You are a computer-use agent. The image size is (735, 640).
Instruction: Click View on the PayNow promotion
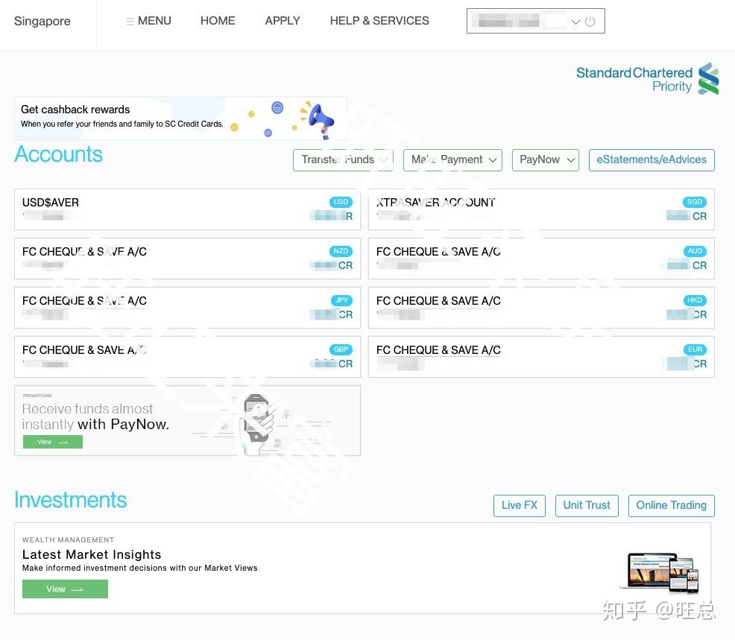[53, 442]
